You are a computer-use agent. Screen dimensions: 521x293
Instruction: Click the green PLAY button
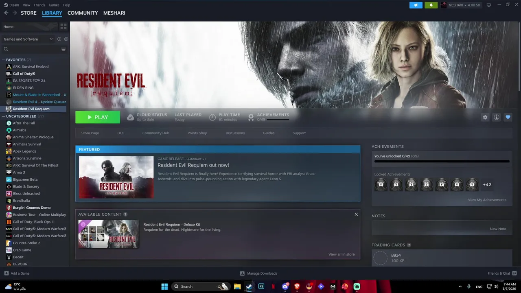coord(98,117)
